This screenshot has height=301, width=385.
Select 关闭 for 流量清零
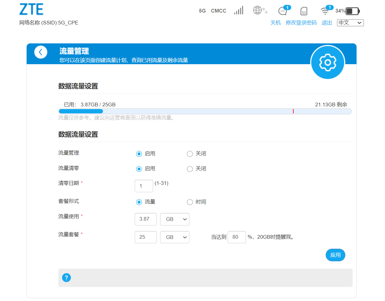click(x=190, y=169)
